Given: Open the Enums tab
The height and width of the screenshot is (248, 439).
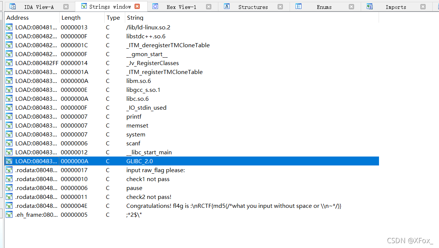Looking at the screenshot, I should pos(324,7).
